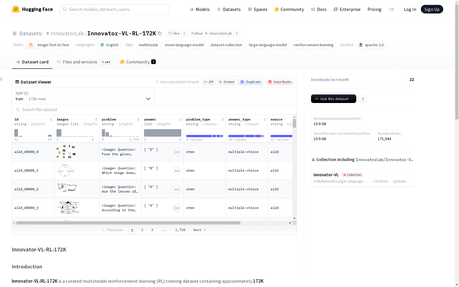Image resolution: width=459 pixels, height=287 pixels.
Task: Click the large-language-model tag
Action: tap(268, 45)
